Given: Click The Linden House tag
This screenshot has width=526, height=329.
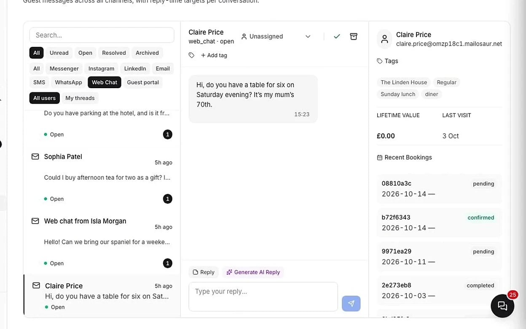Looking at the screenshot, I should point(404,82).
